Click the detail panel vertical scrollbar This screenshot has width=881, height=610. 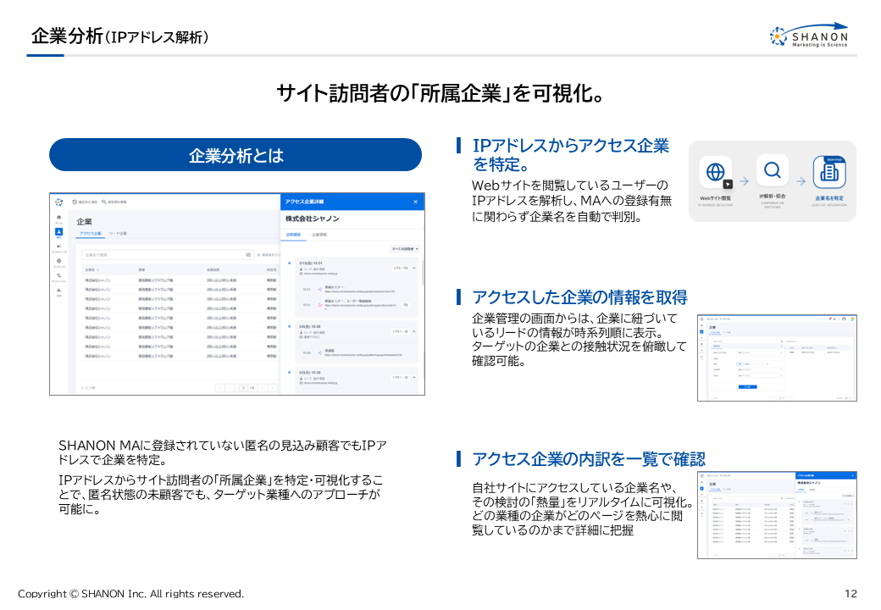(x=423, y=272)
